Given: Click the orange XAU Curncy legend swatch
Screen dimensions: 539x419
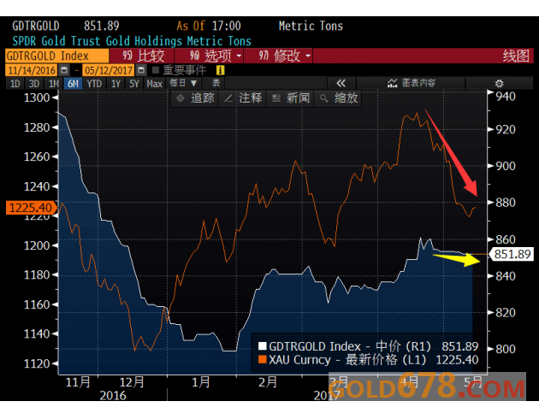Looking at the screenshot, I should pyautogui.click(x=263, y=360).
